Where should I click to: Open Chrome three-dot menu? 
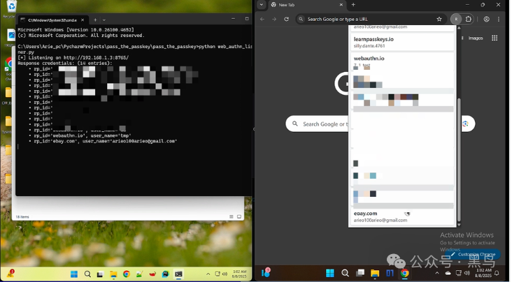pyautogui.click(x=499, y=20)
